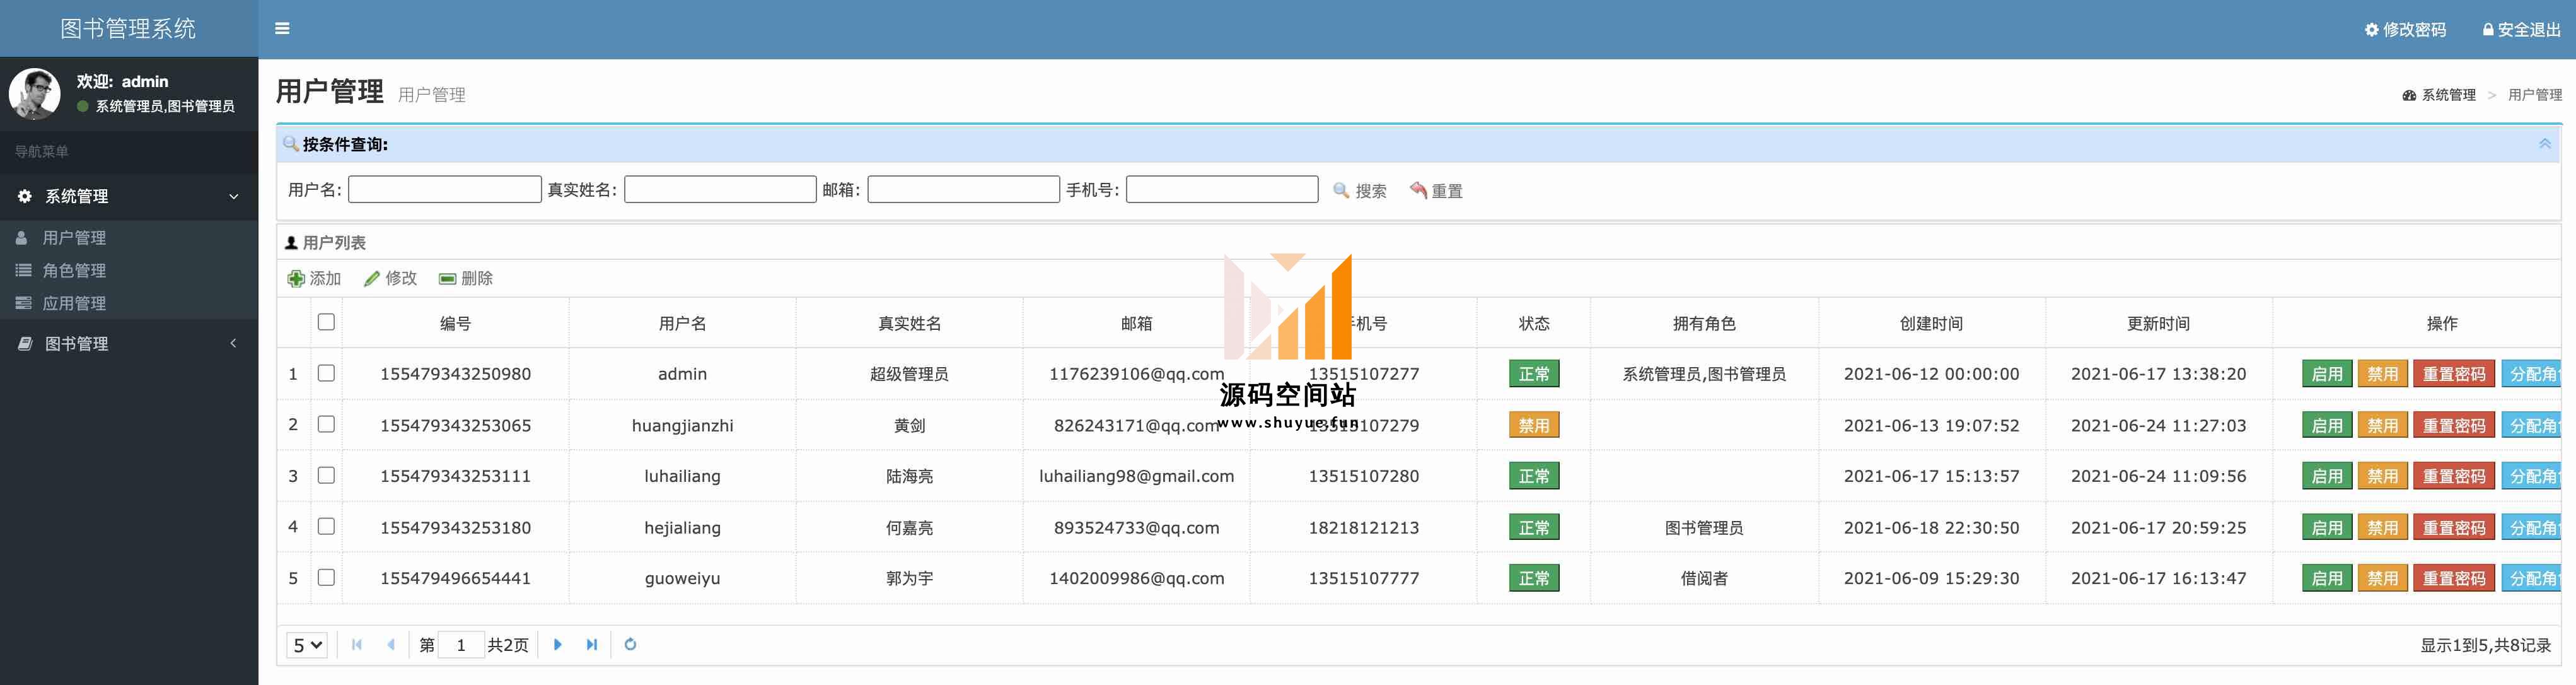The height and width of the screenshot is (685, 2576).
Task: Click 启用 button for admin row
Action: point(2327,374)
